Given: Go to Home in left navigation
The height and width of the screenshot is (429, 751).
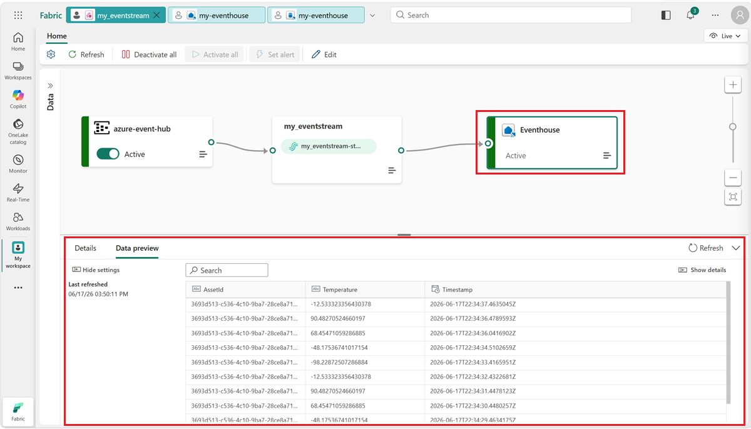Looking at the screenshot, I should (18, 42).
